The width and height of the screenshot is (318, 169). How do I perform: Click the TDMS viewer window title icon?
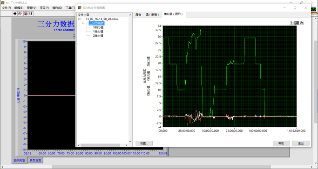coord(80,8)
